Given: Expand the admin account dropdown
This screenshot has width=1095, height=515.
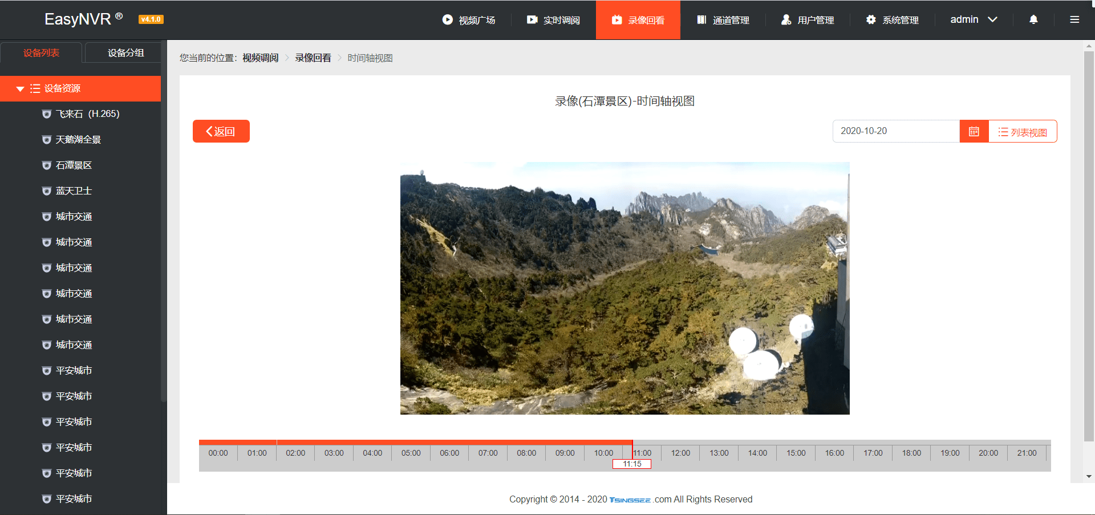Looking at the screenshot, I should (972, 19).
